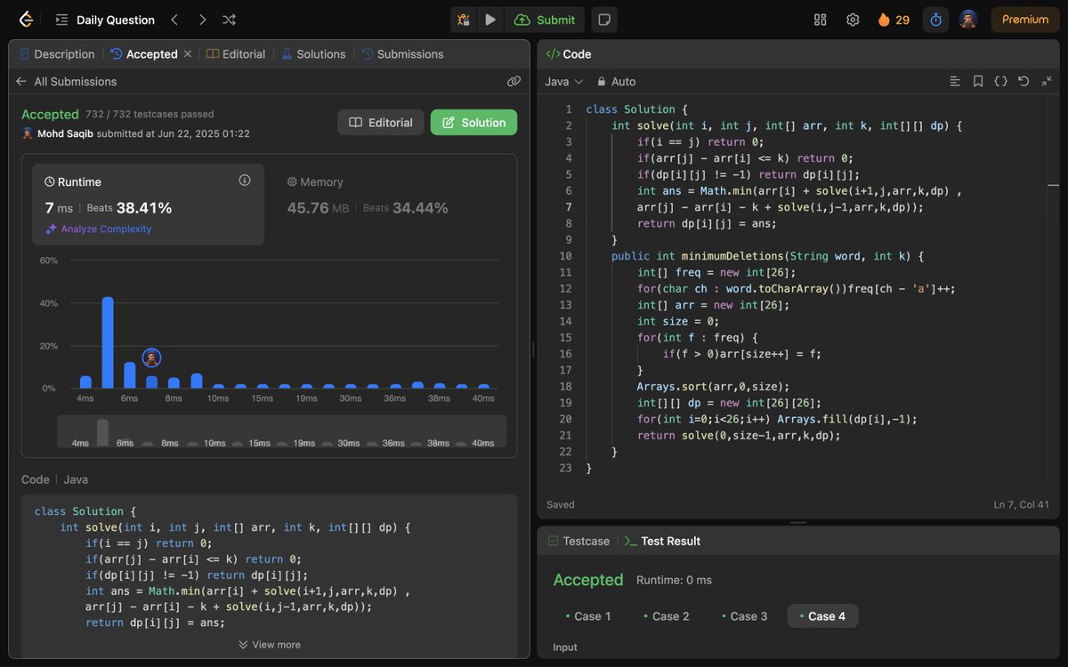Image resolution: width=1068 pixels, height=667 pixels.
Task: Open the notes icon beside Submit
Action: click(604, 20)
